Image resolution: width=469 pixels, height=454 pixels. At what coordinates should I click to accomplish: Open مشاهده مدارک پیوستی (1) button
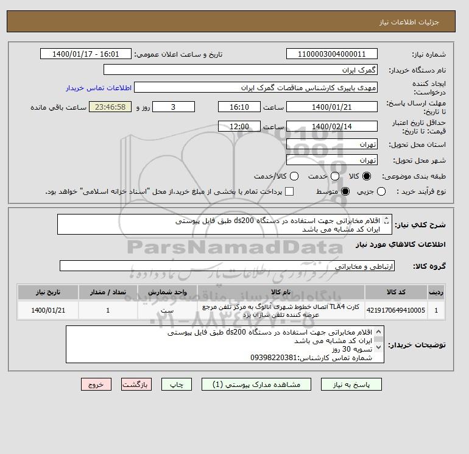pos(256,385)
